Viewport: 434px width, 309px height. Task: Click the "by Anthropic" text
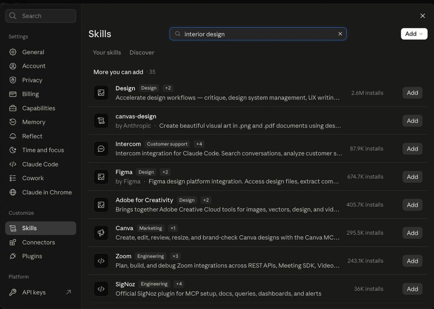pyautogui.click(x=133, y=126)
